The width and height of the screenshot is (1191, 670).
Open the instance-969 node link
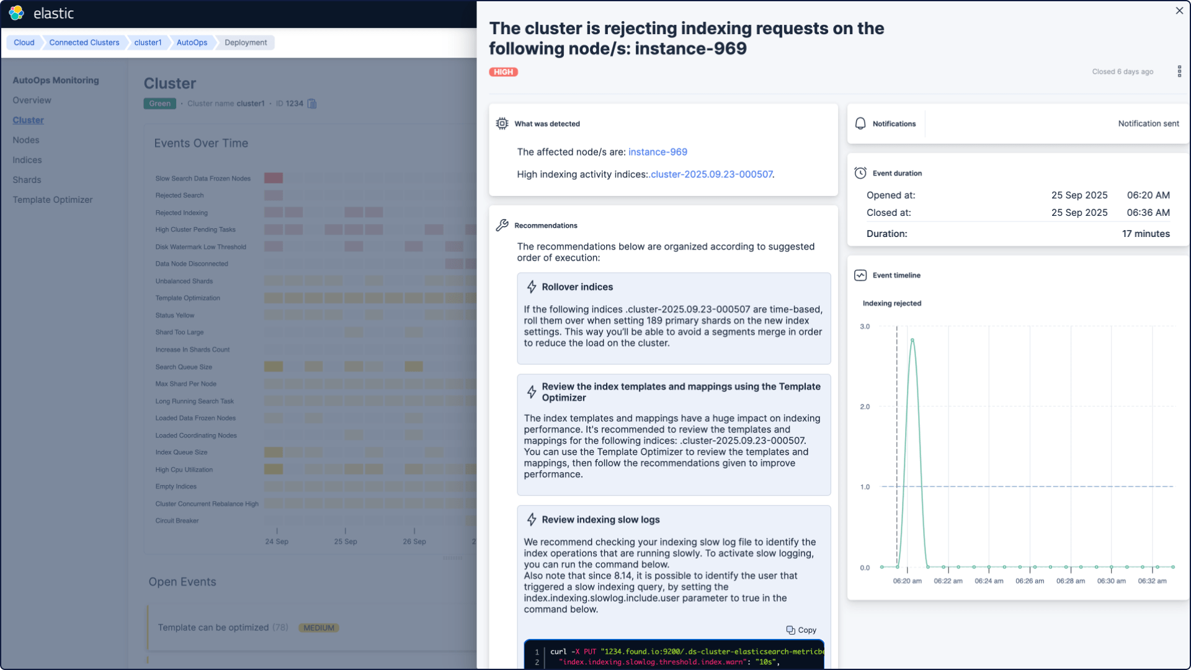[x=658, y=152]
